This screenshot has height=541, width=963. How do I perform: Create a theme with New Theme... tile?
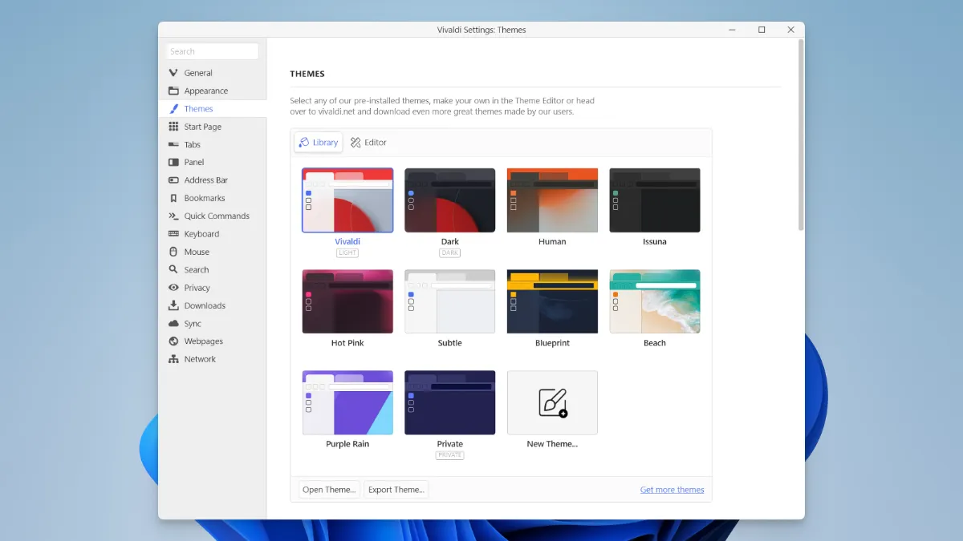(x=552, y=402)
